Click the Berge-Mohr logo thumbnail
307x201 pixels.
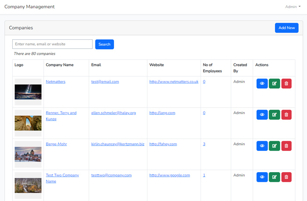pos(28,154)
